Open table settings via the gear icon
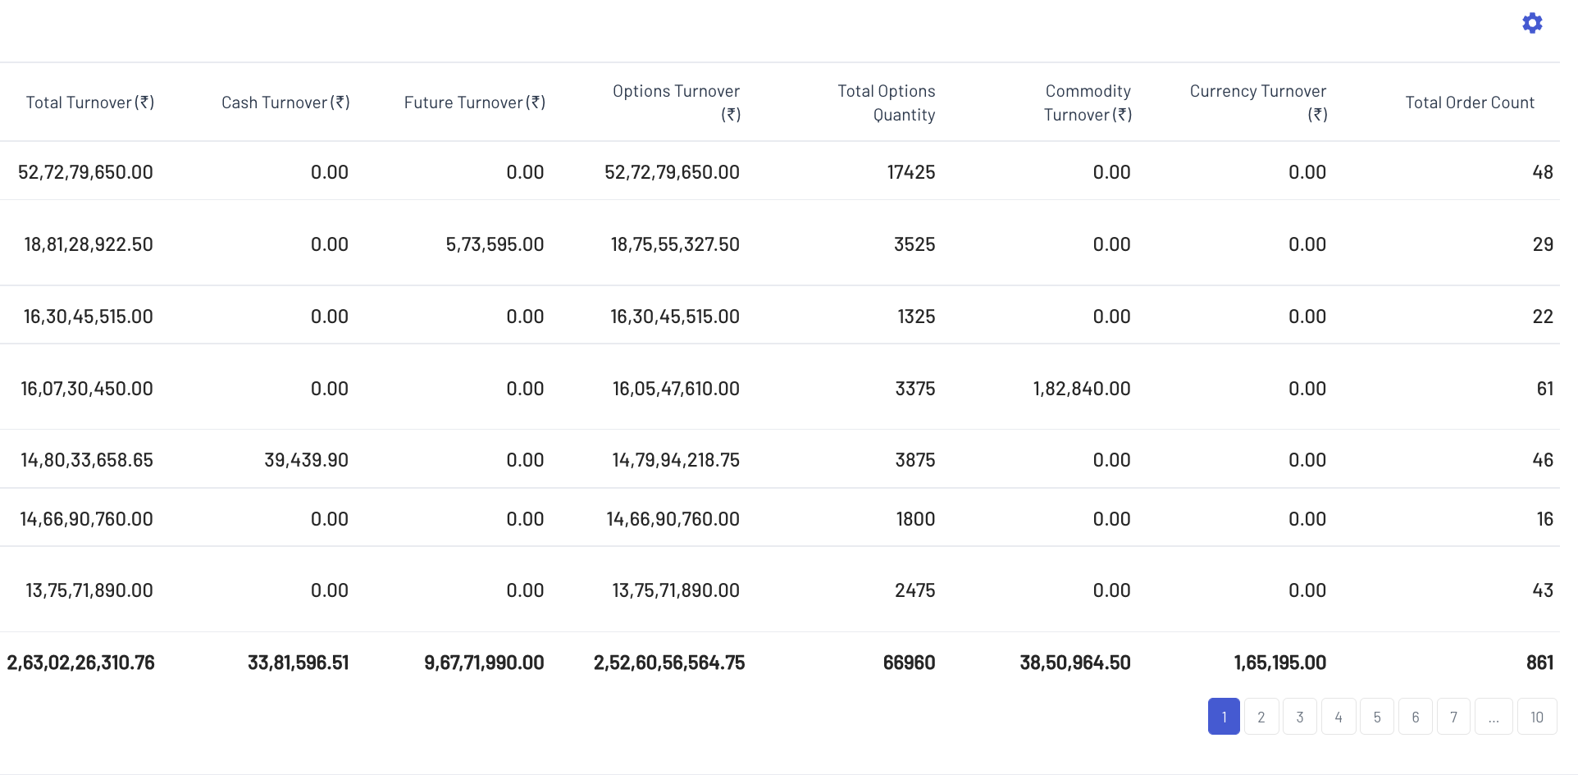Viewport: 1578px width, 779px height. pos(1531,23)
